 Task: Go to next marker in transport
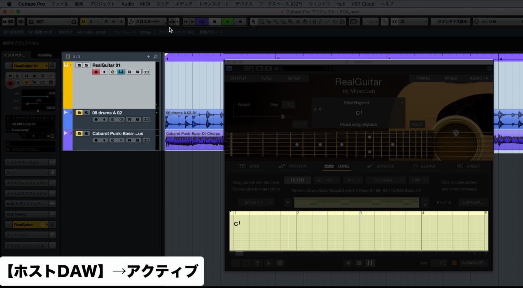click(x=192, y=22)
